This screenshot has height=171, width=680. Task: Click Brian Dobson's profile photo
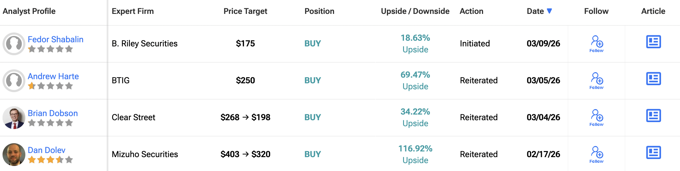click(14, 118)
